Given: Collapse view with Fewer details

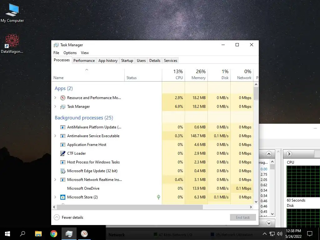Looking at the screenshot, I should coord(68,217).
